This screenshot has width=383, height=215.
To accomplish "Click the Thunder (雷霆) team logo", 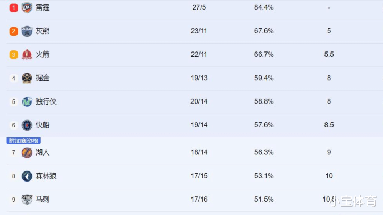I will [x=27, y=7].
